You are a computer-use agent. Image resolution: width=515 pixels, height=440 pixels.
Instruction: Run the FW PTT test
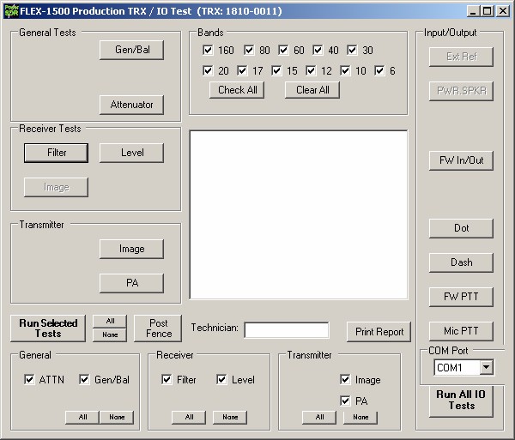tap(461, 297)
